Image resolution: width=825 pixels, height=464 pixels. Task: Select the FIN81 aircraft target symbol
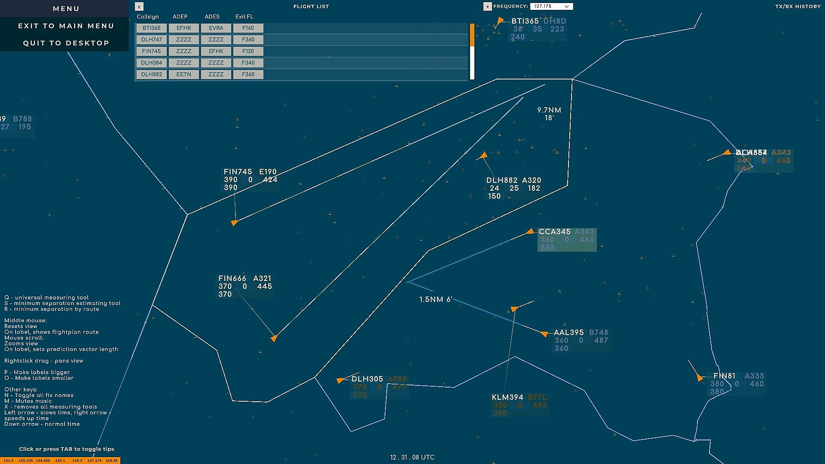[700, 378]
